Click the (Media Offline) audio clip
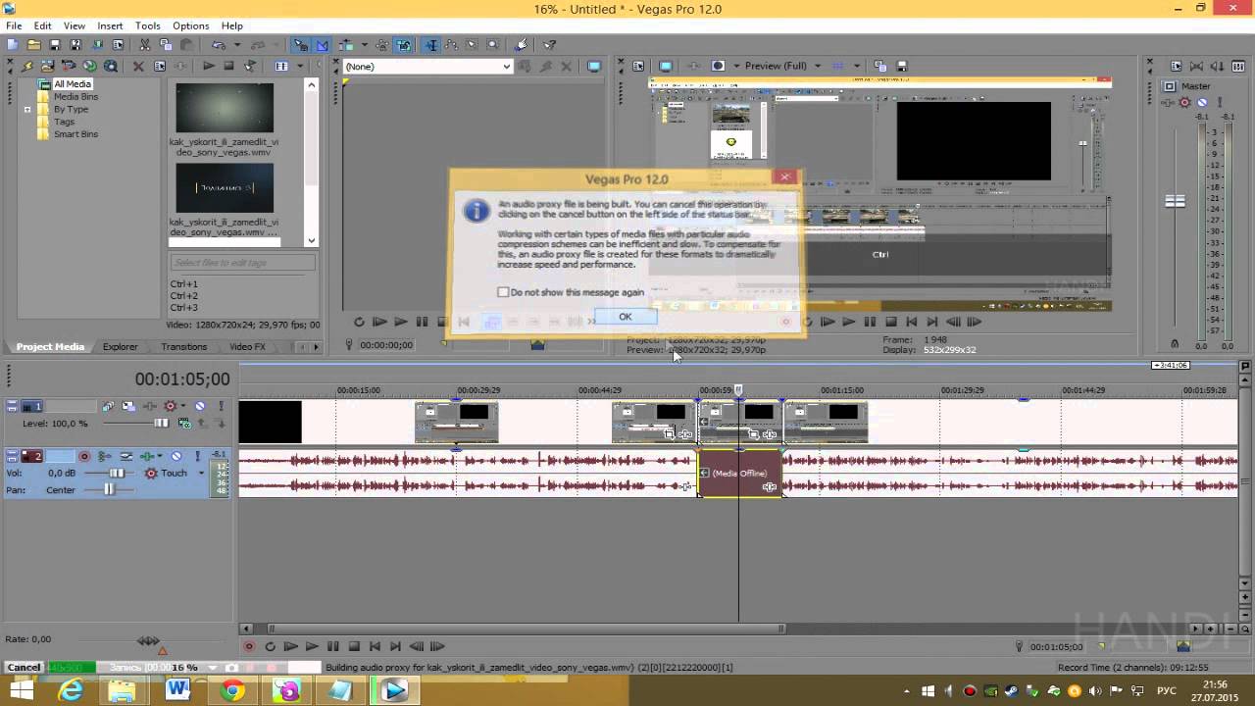 [739, 474]
